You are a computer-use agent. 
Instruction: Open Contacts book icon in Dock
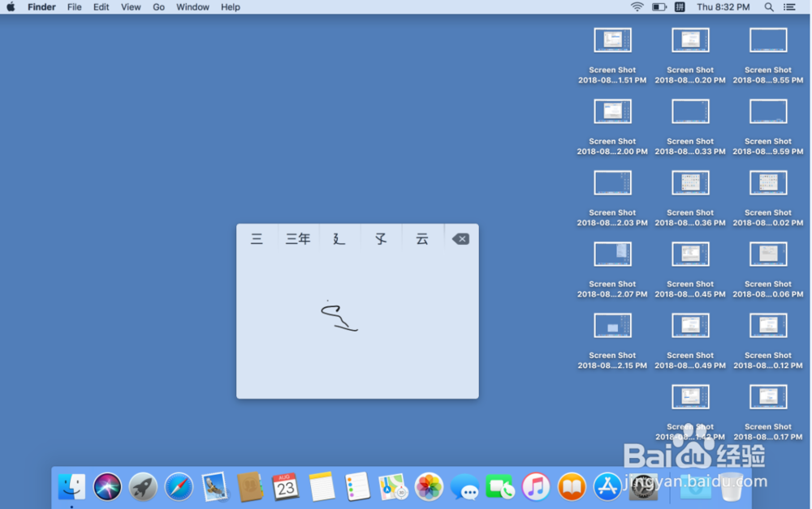pyautogui.click(x=250, y=486)
